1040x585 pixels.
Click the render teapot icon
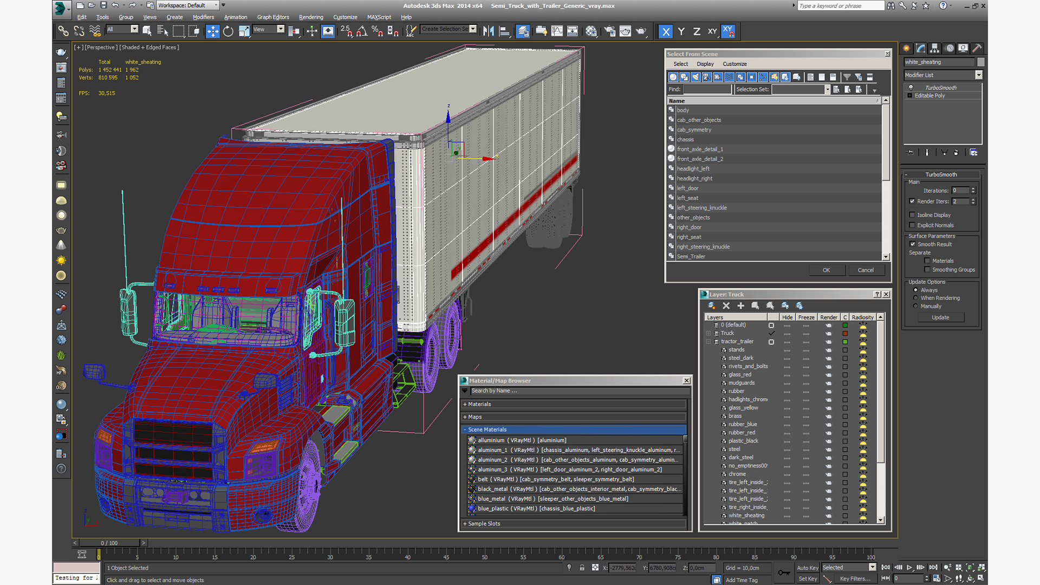point(641,31)
